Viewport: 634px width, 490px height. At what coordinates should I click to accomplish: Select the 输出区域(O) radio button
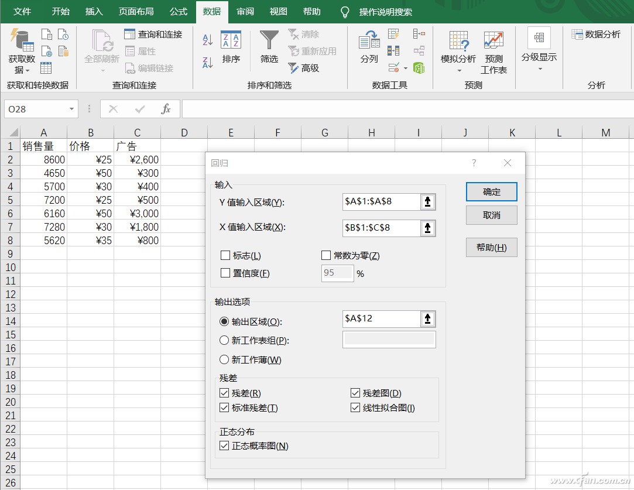[224, 322]
